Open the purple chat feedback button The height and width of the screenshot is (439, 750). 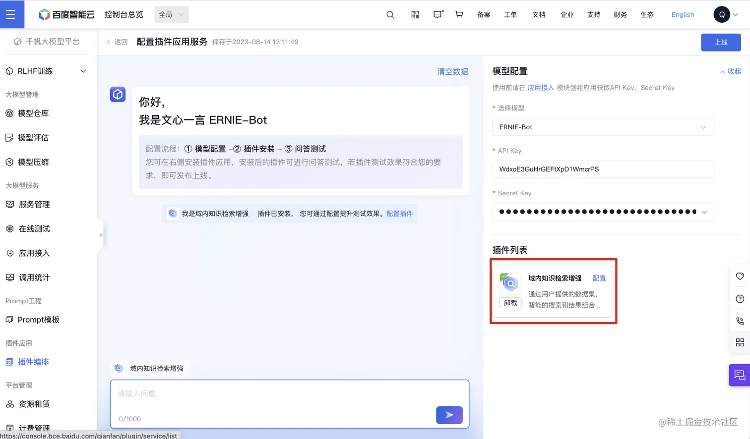pyautogui.click(x=740, y=375)
